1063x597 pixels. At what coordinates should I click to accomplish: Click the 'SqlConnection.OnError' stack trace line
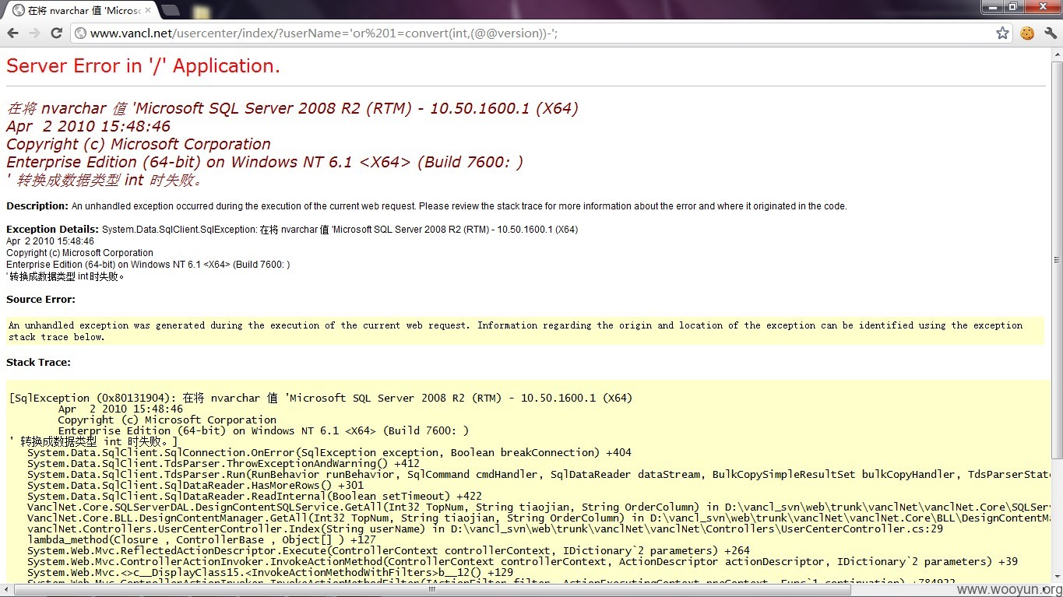pos(329,452)
